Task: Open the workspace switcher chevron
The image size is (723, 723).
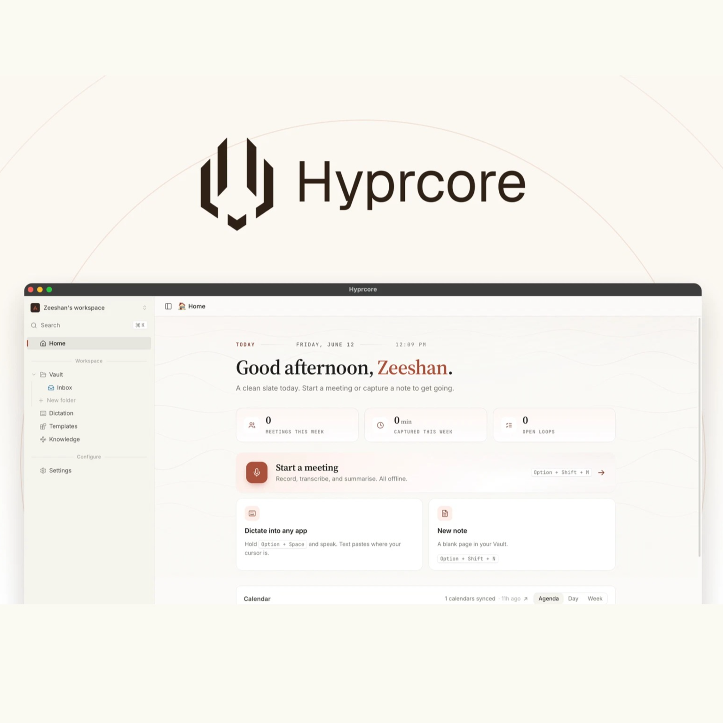Action: 144,308
